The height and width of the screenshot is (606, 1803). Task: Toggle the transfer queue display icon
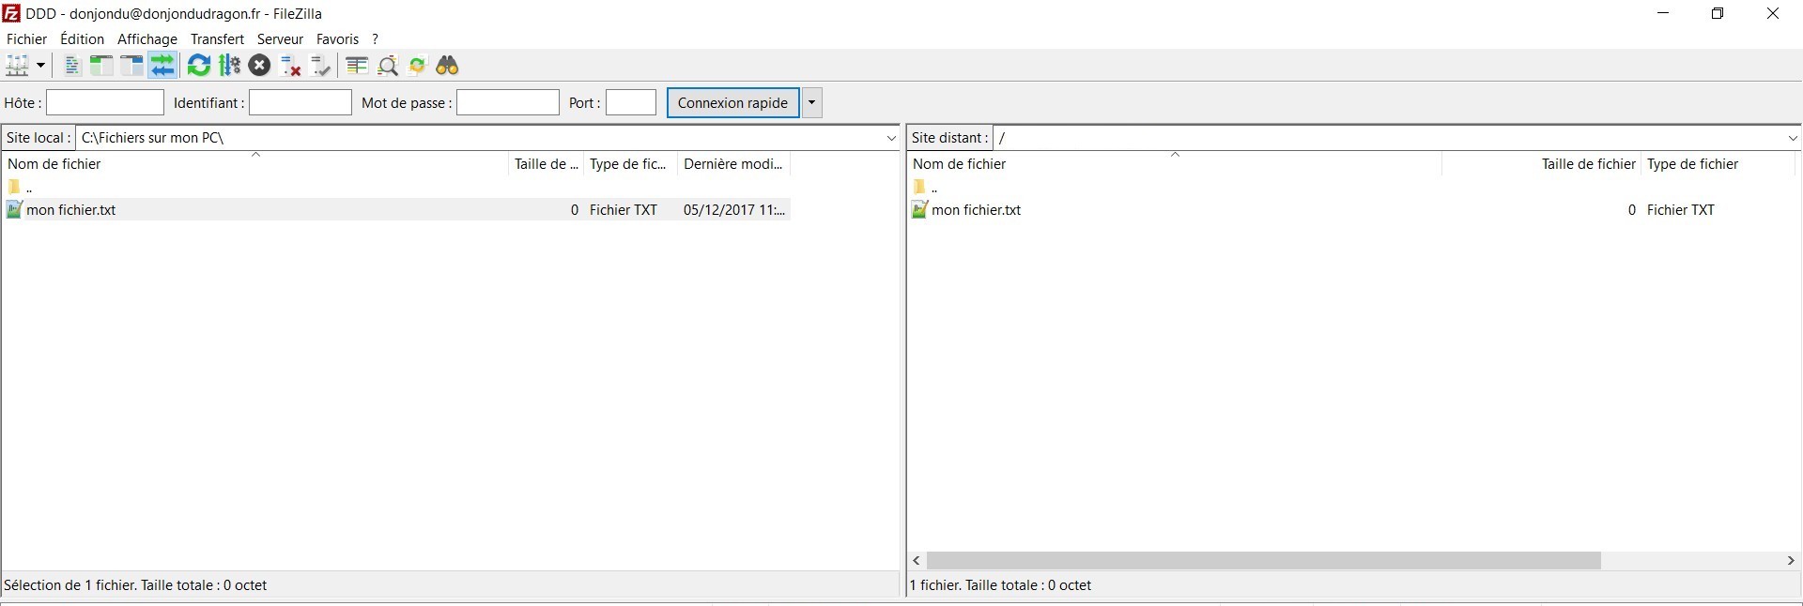[x=162, y=66]
